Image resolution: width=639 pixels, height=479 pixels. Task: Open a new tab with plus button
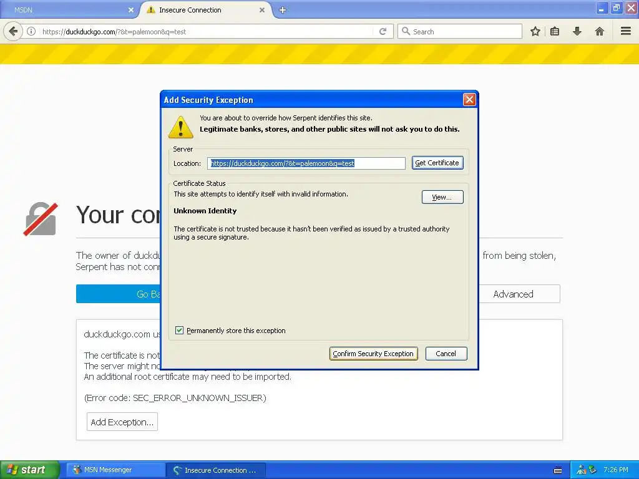283,10
